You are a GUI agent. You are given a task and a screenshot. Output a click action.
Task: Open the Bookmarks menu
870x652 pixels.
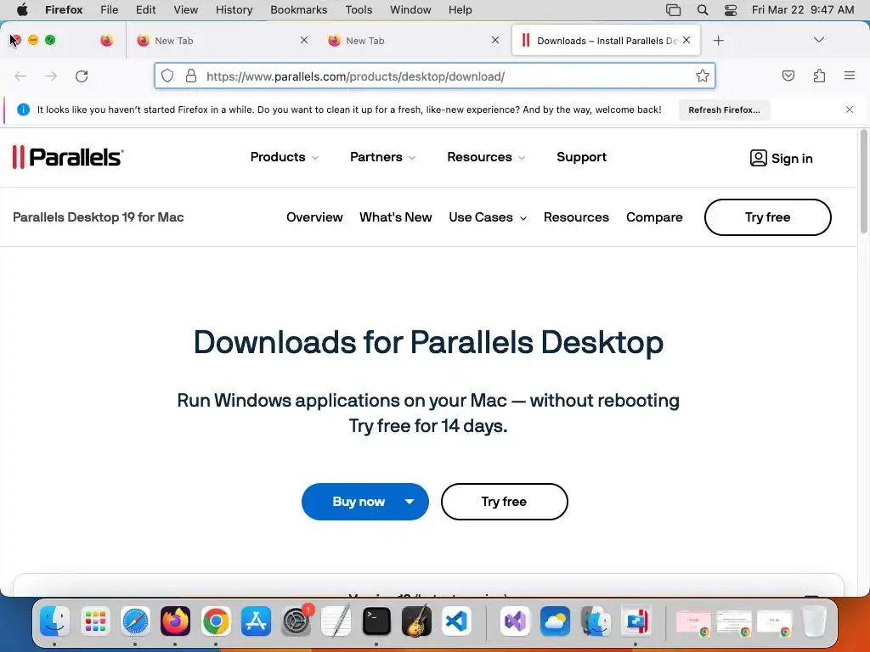click(298, 10)
